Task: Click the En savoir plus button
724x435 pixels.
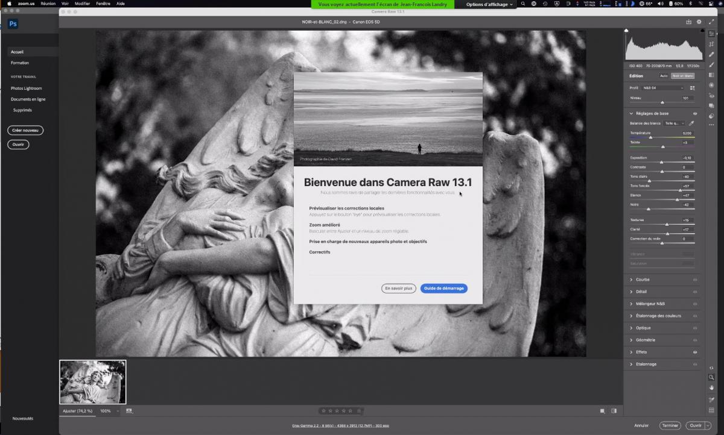Action: point(399,289)
